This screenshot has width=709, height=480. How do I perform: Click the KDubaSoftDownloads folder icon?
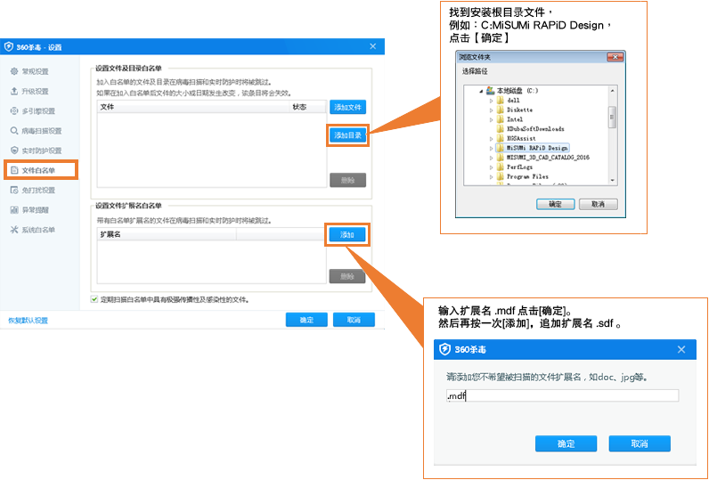pyautogui.click(x=500, y=129)
